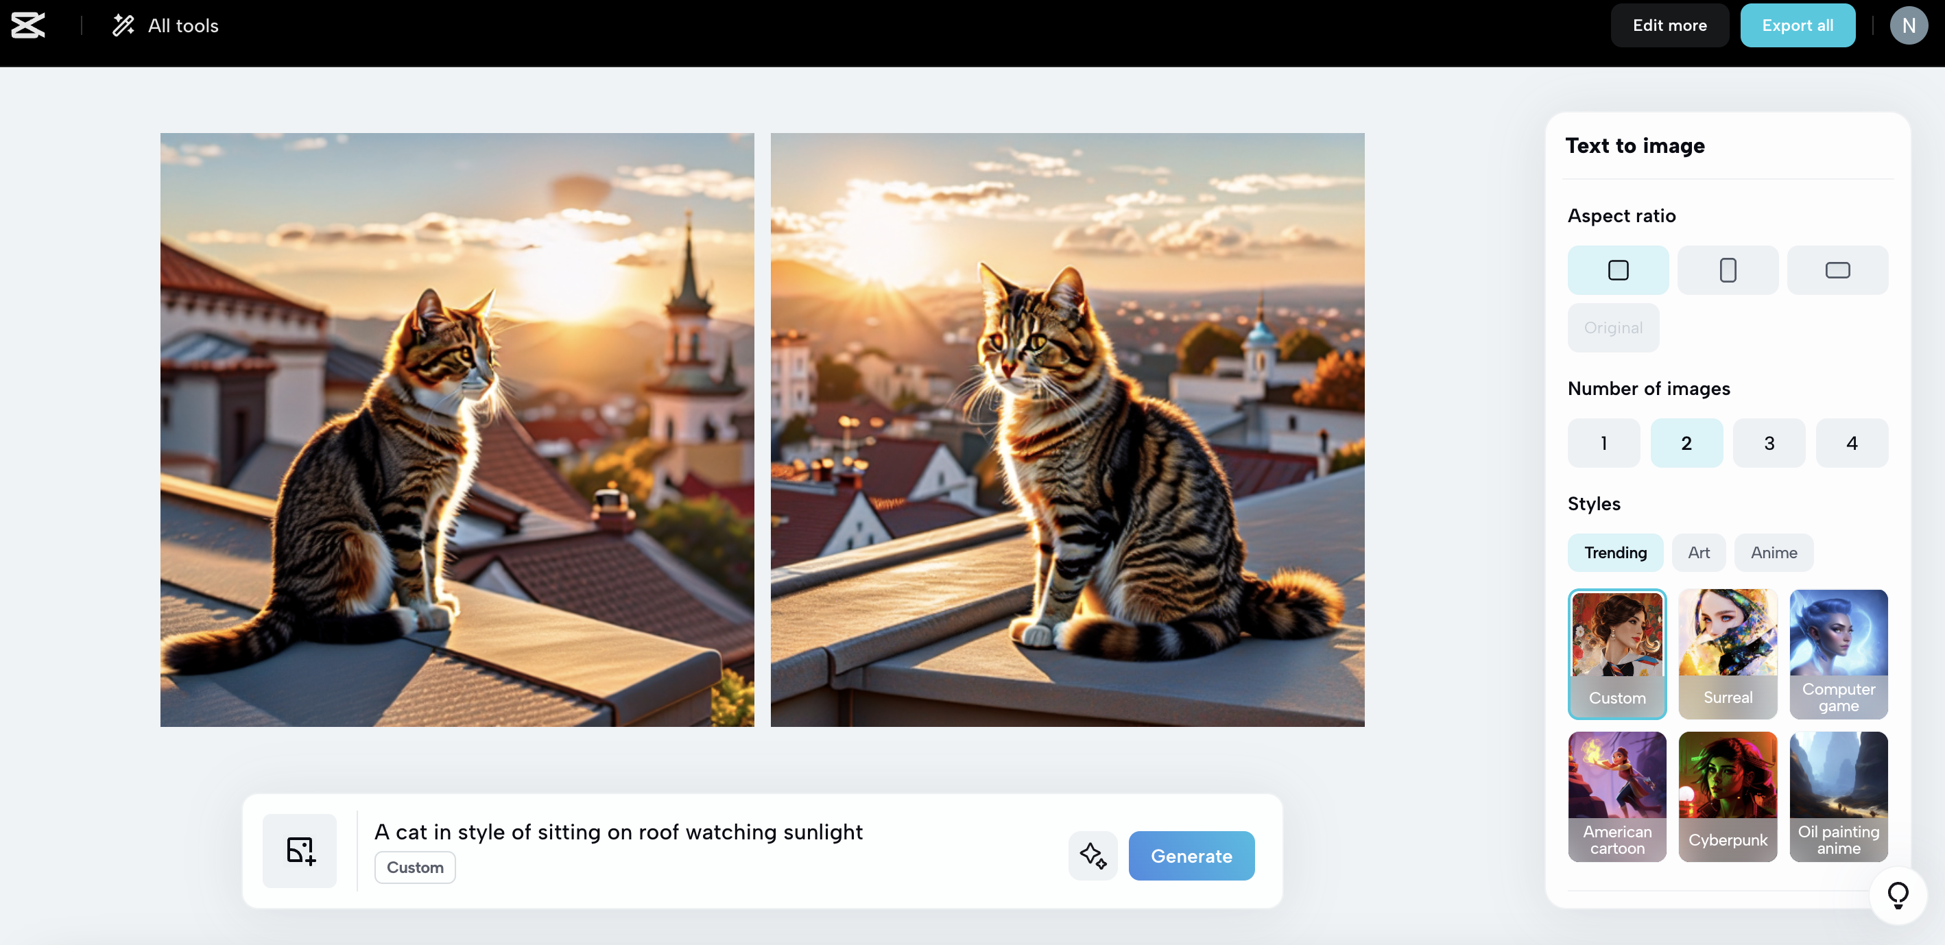The width and height of the screenshot is (1945, 945).
Task: Click the Export all button
Action: (x=1796, y=25)
